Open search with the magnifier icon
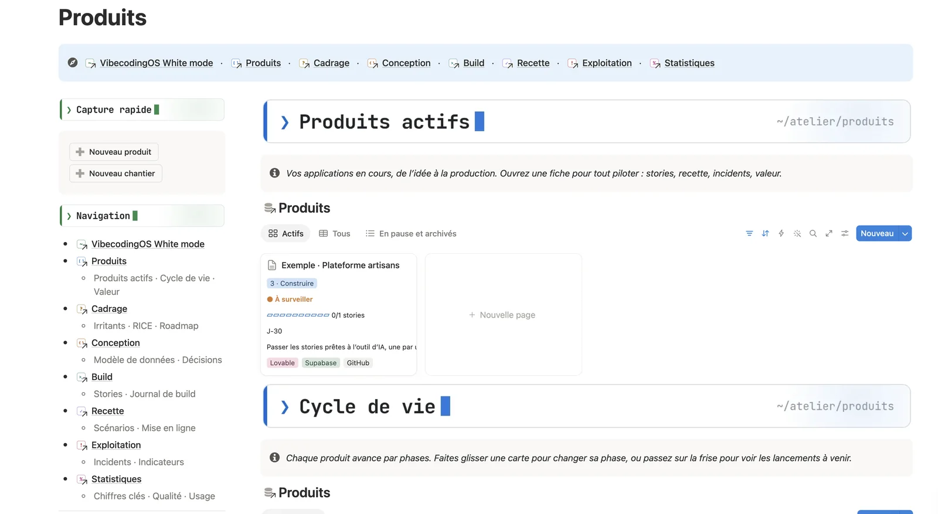The height and width of the screenshot is (514, 938). tap(813, 233)
